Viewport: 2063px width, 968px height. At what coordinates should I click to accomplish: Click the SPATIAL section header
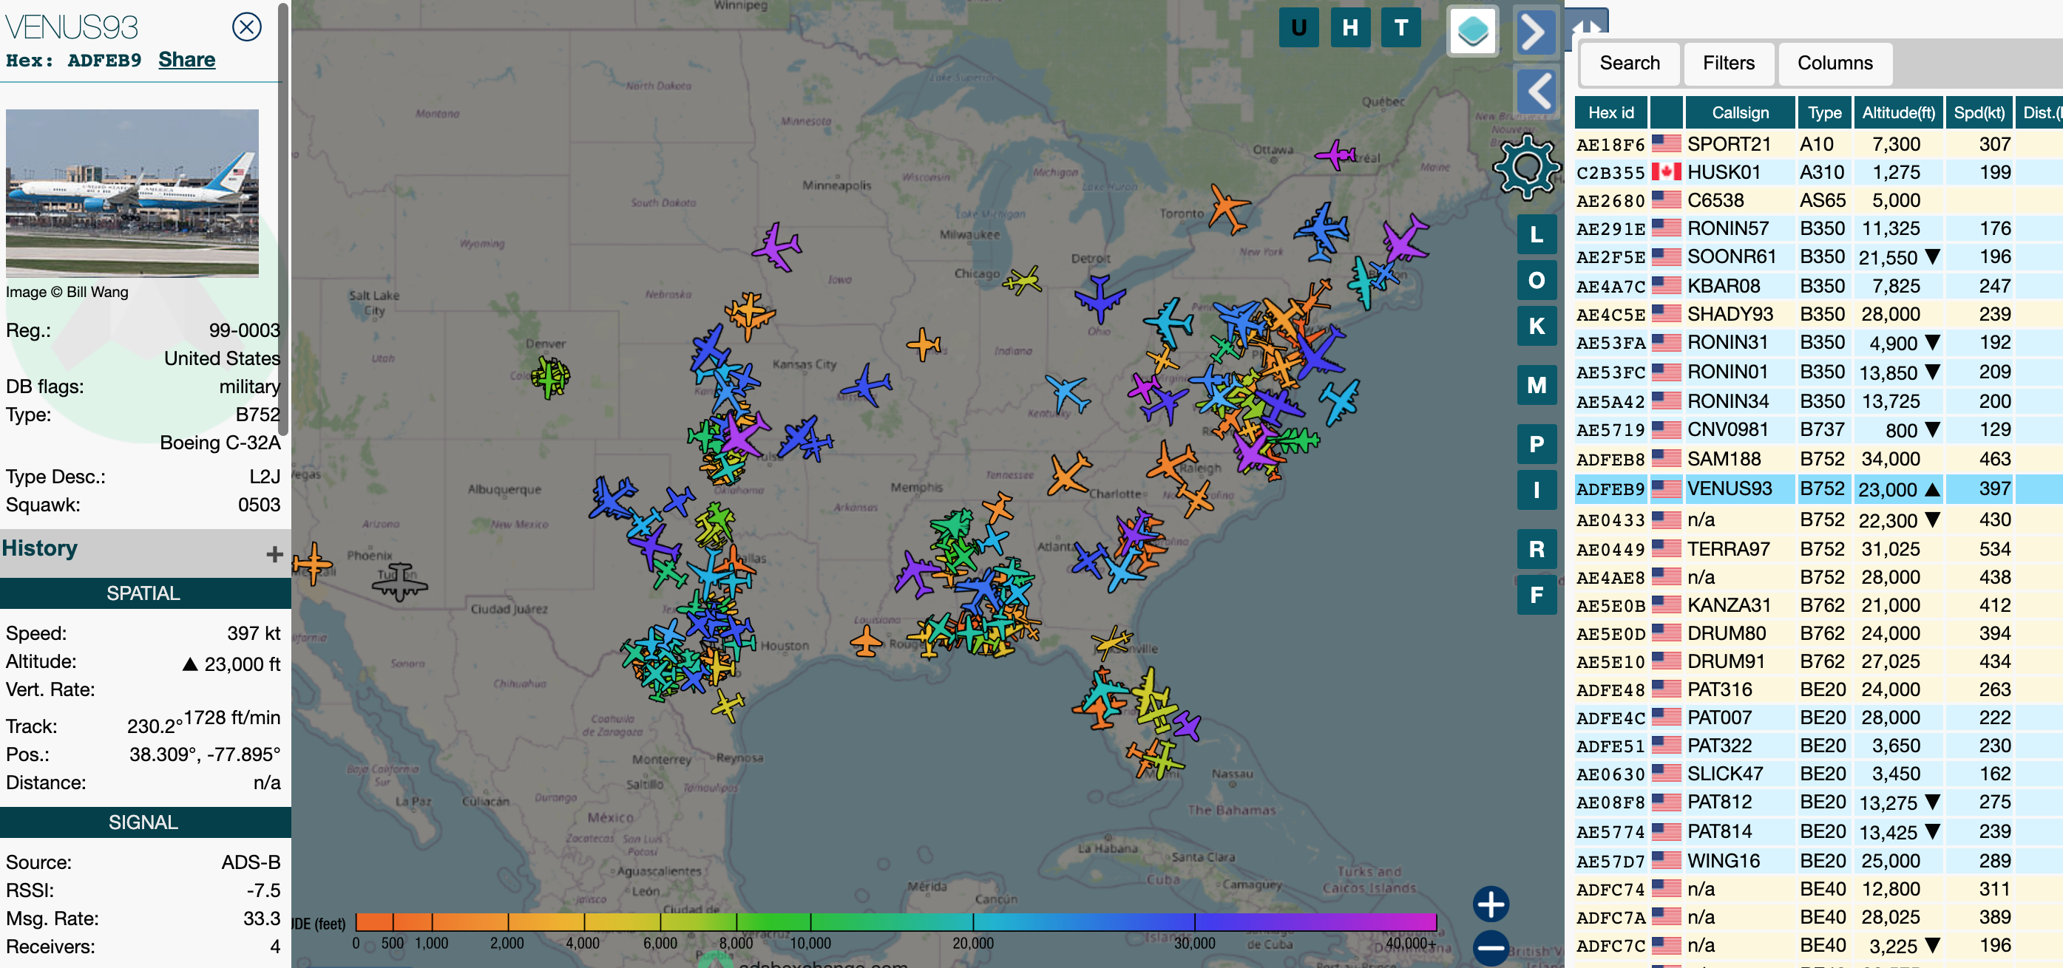(x=144, y=593)
